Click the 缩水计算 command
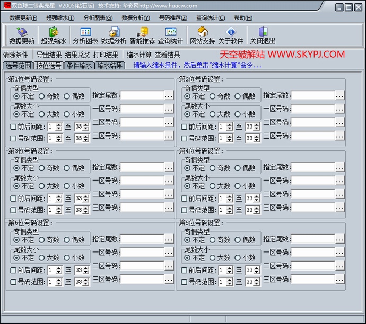The height and width of the screenshot is (324, 366). [x=139, y=55]
